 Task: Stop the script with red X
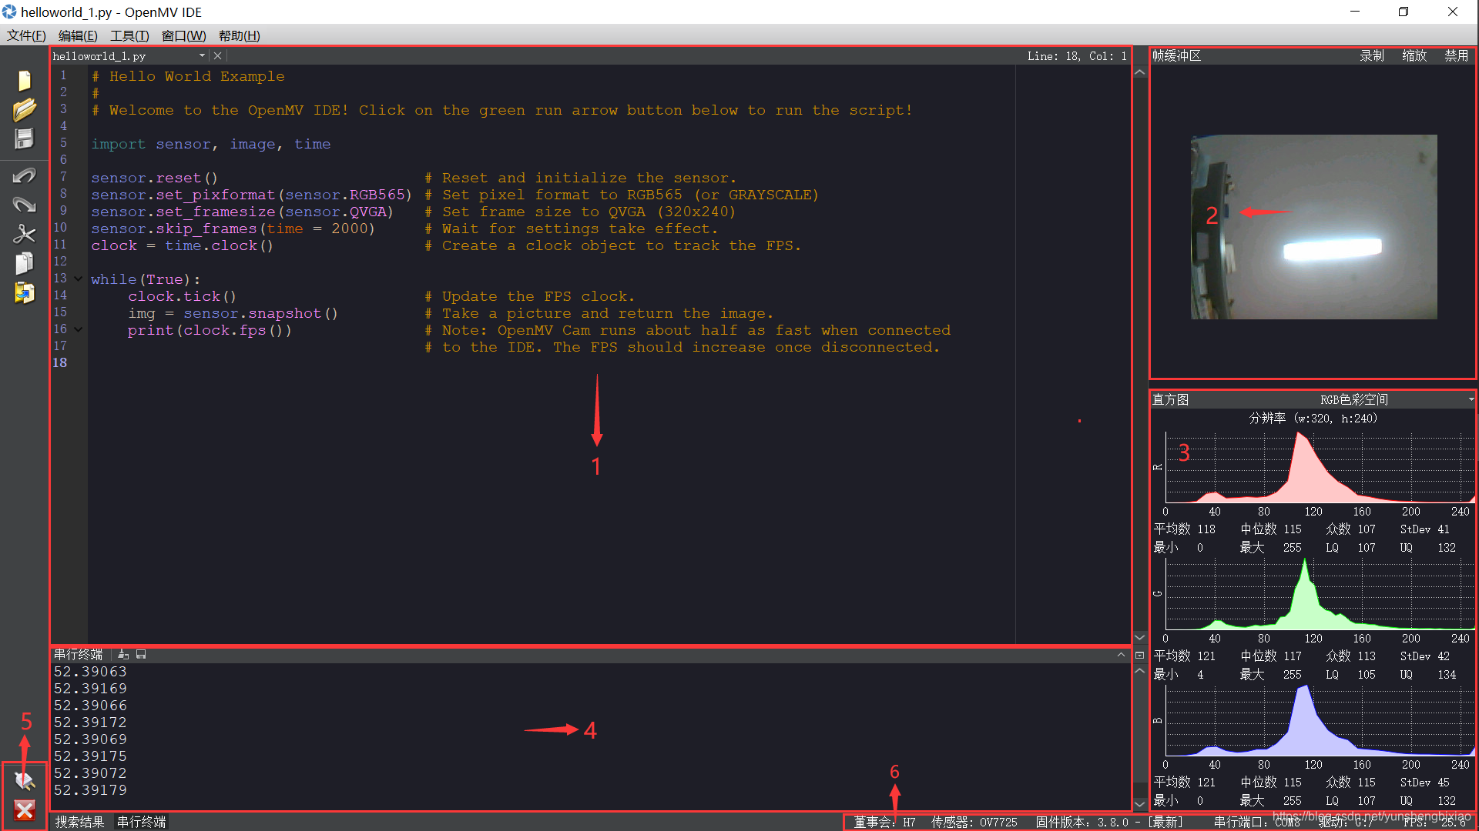coord(24,809)
